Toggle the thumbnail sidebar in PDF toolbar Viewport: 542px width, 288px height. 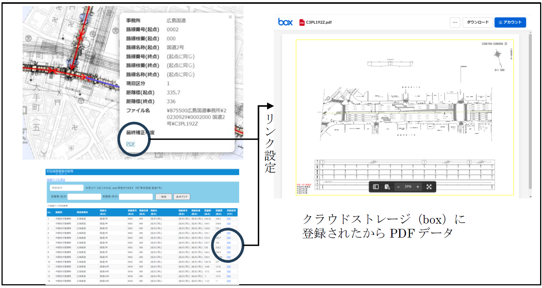pos(376,187)
